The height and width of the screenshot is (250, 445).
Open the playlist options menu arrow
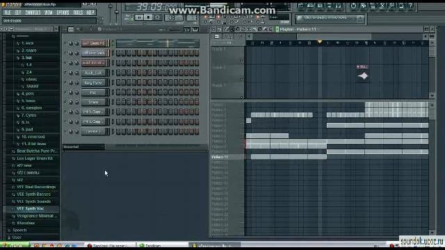[x=213, y=29]
